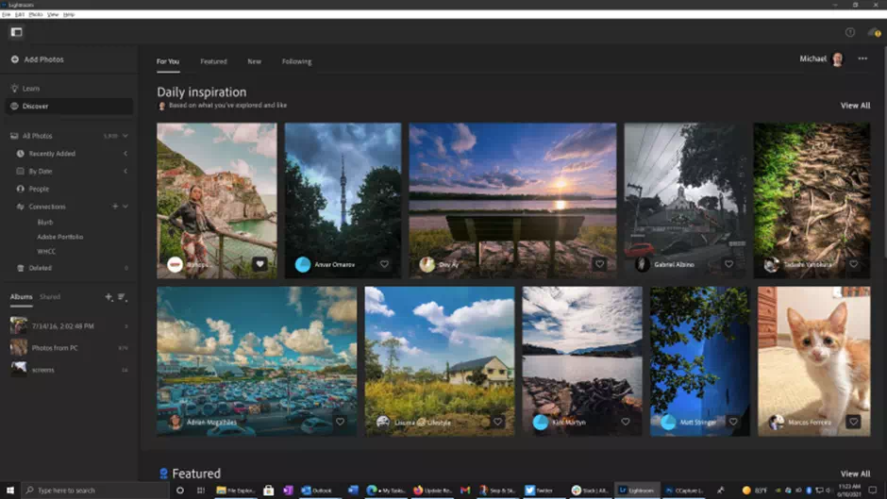Image resolution: width=887 pixels, height=499 pixels.
Task: Open the album sort options icon
Action: (x=122, y=296)
